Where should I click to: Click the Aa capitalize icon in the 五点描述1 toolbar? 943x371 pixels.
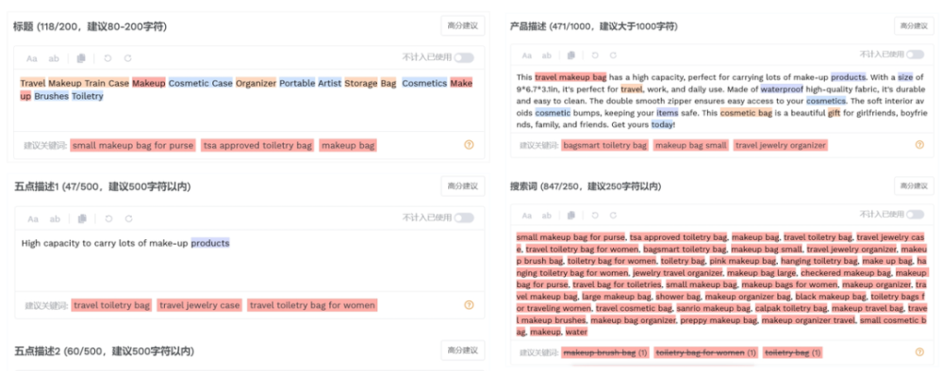pyautogui.click(x=33, y=218)
